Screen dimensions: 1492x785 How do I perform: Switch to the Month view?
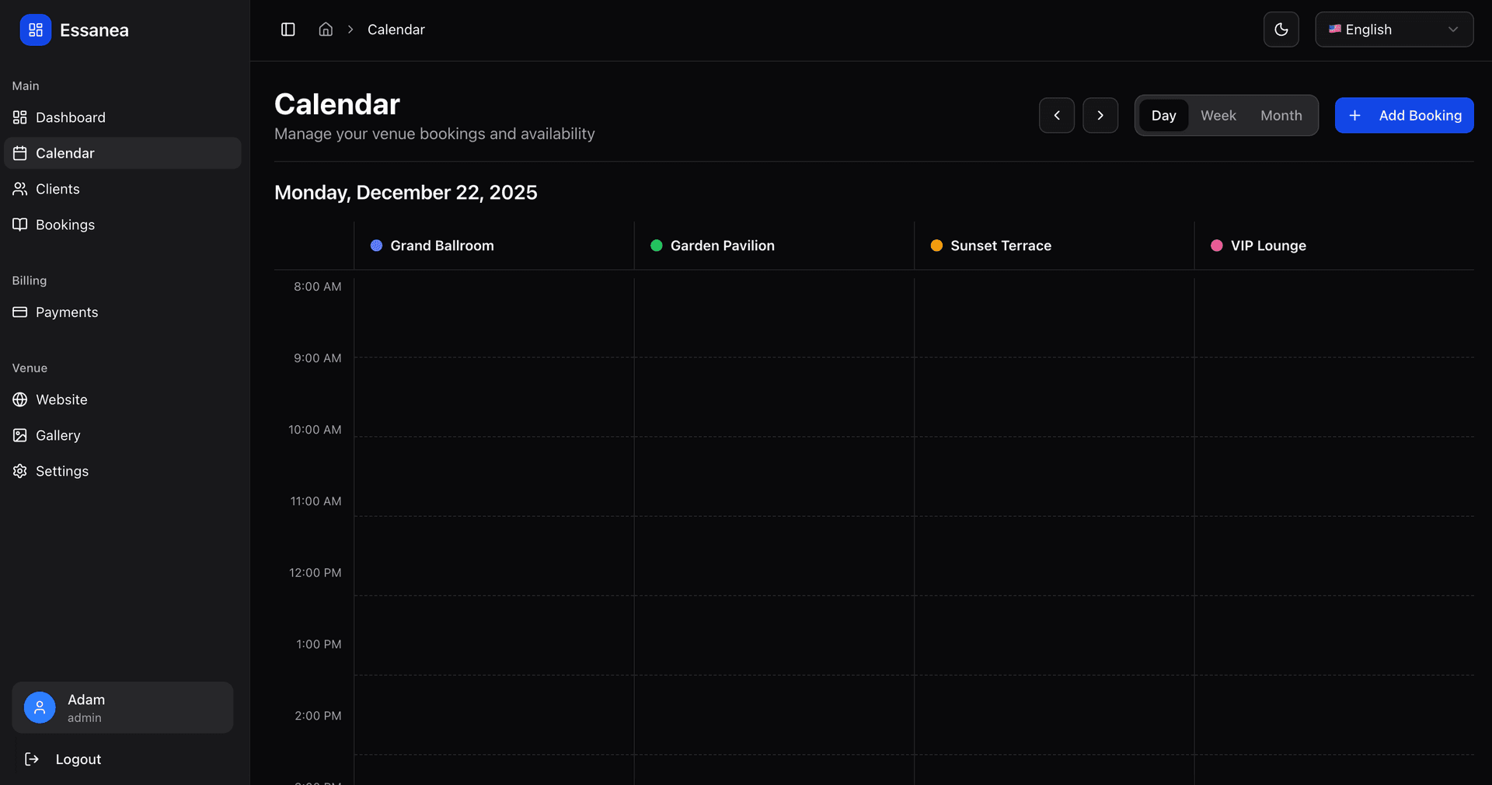tap(1281, 115)
